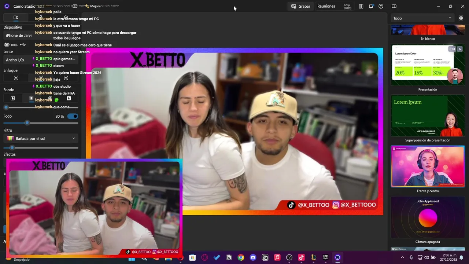Check the USB connection icon
Viewport: 469px width, 264px height.
[23, 45]
